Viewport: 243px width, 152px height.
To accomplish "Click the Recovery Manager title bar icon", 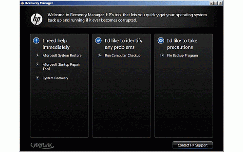I will pyautogui.click(x=22, y=3).
